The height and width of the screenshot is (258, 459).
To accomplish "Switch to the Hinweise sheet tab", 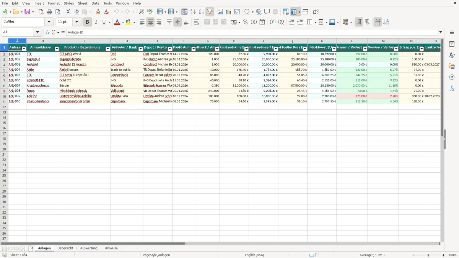I will tap(111, 248).
